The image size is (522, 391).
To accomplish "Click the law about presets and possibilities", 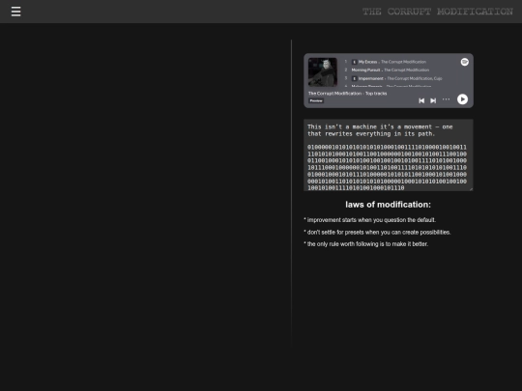I will (377, 232).
